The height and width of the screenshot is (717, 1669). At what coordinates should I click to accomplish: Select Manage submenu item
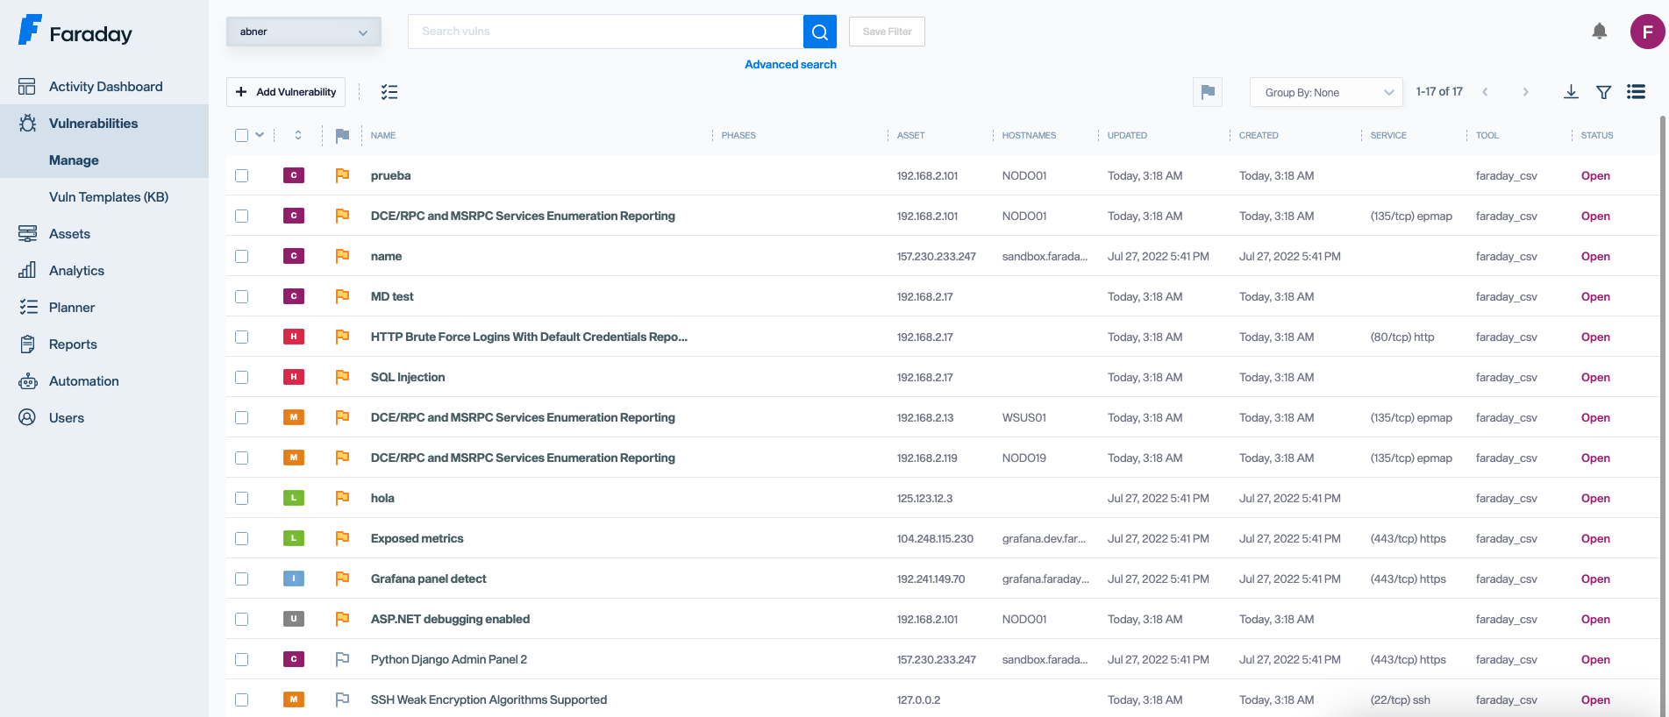104,160
